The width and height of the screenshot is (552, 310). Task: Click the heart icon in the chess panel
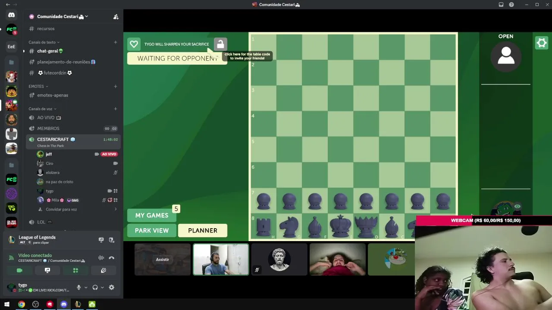[x=134, y=44]
